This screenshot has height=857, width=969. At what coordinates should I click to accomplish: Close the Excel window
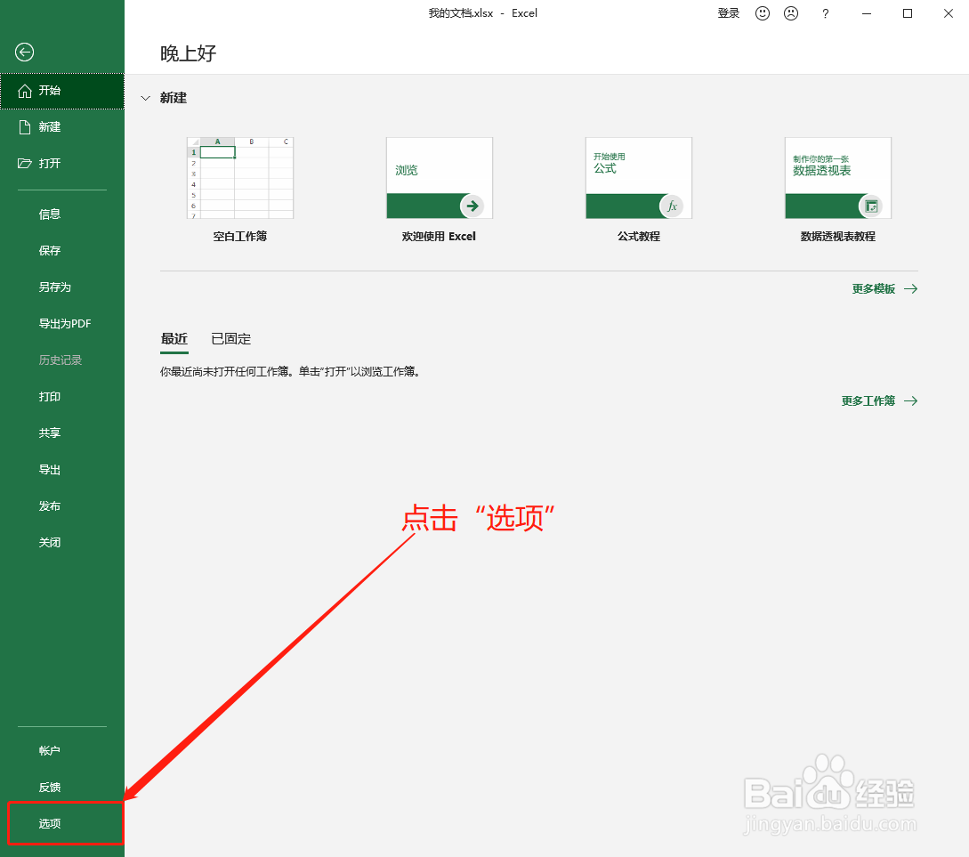point(949,13)
